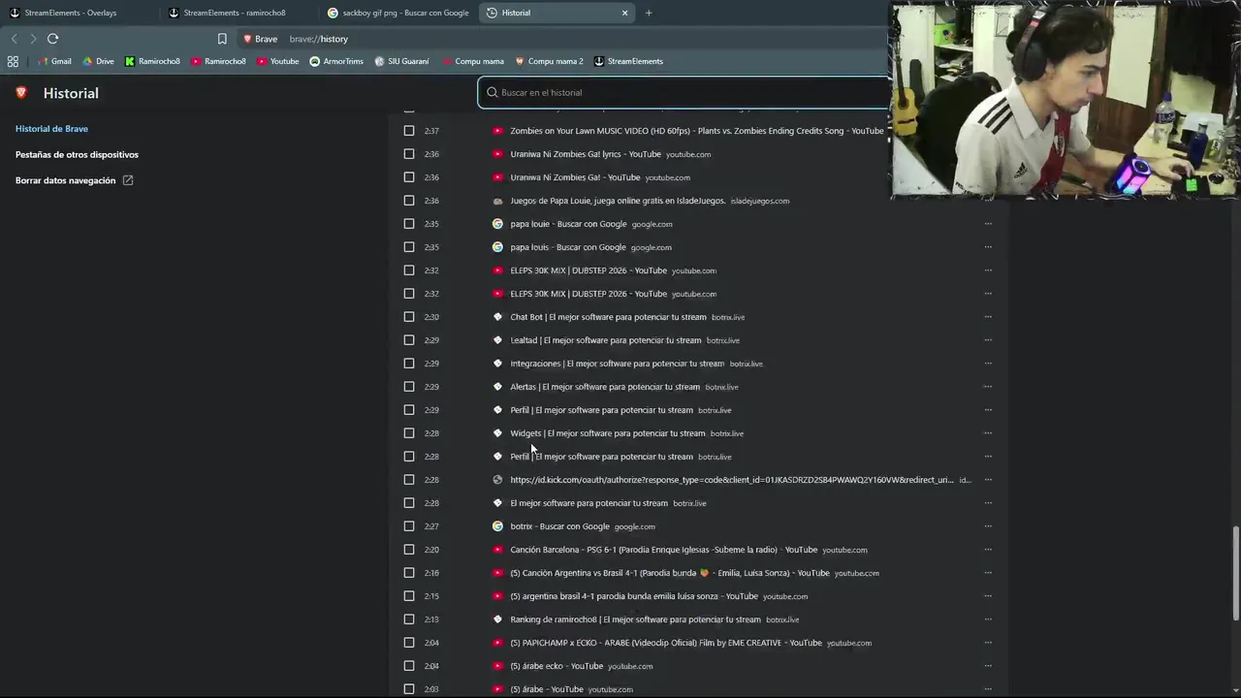Bookmark this page with the bookmark icon

coord(222,39)
